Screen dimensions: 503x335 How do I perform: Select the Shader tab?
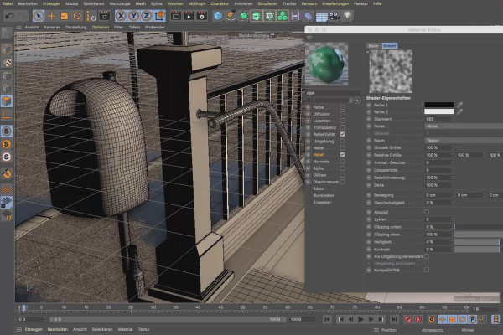pos(390,46)
